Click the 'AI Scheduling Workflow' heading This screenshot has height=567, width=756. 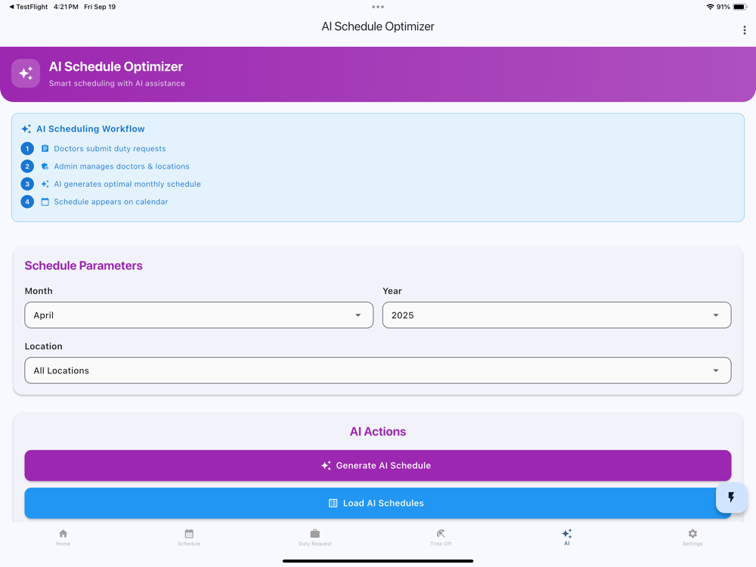91,129
